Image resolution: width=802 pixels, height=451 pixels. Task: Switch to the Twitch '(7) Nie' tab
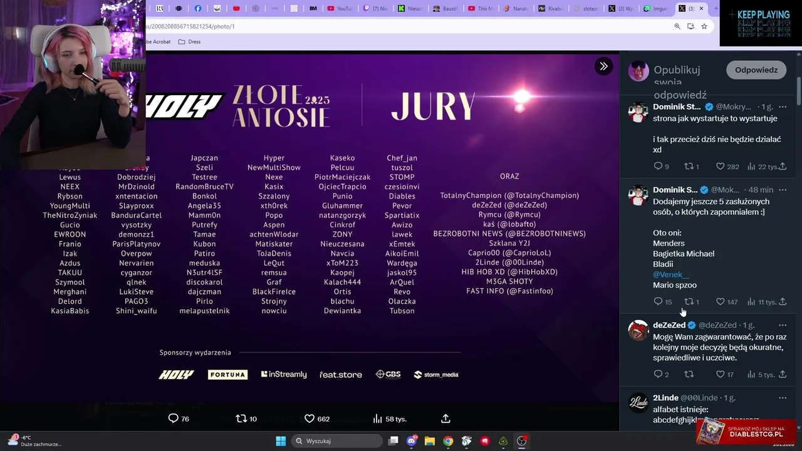(x=375, y=9)
